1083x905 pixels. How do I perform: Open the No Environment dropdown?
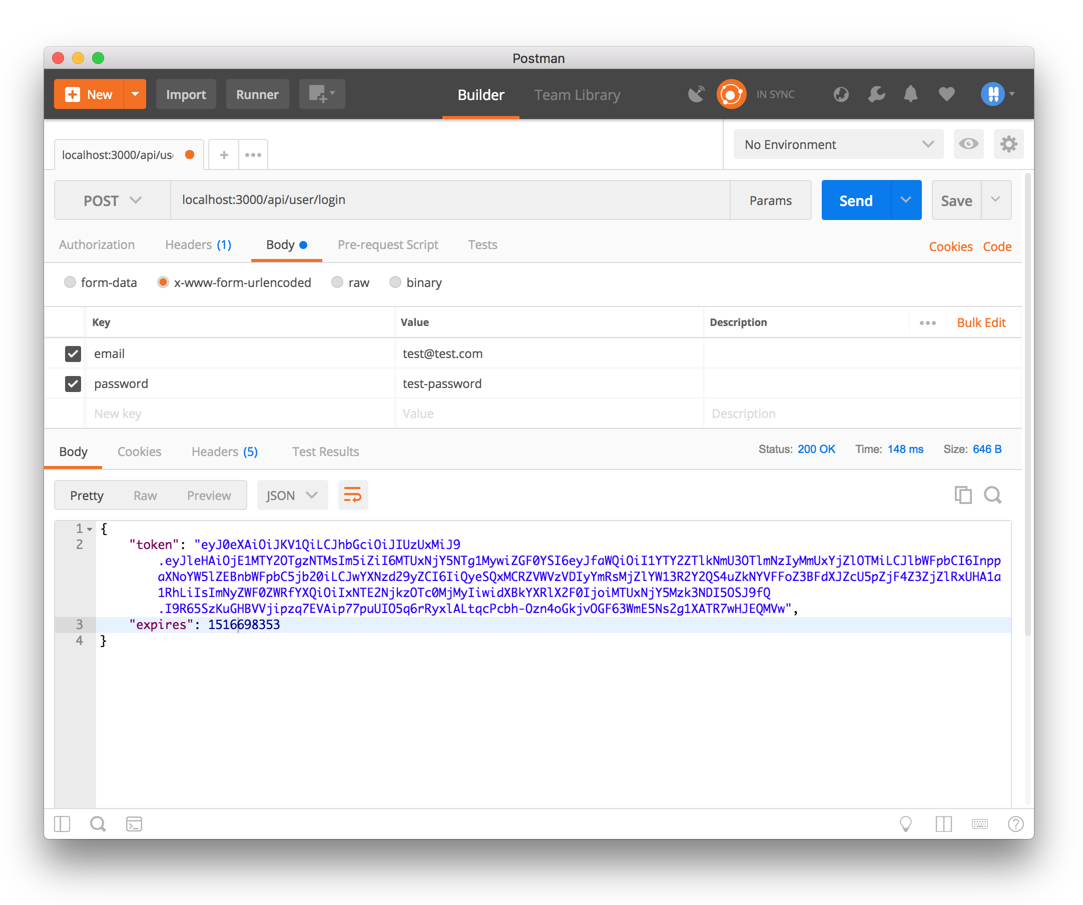(838, 144)
